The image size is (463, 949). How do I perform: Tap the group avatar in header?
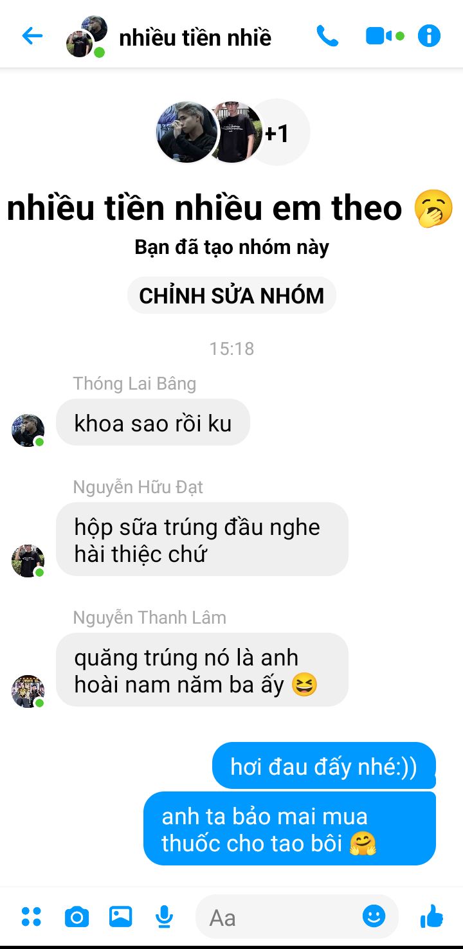(87, 37)
